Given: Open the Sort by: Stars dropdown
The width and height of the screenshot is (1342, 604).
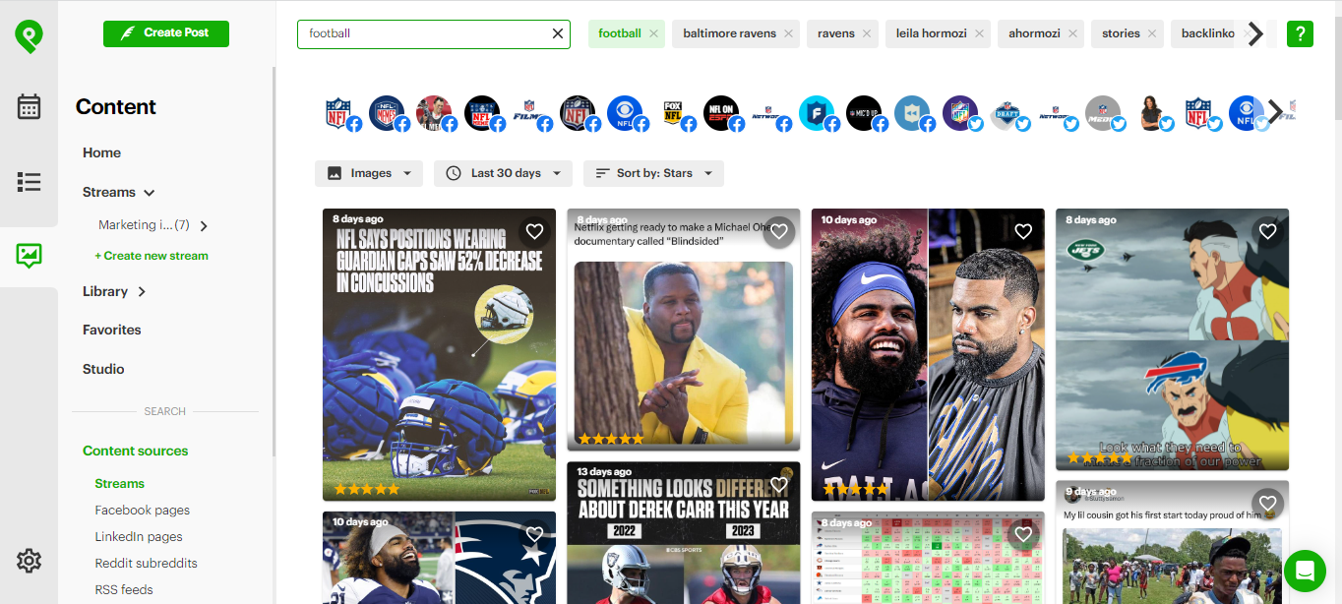Looking at the screenshot, I should 653,173.
